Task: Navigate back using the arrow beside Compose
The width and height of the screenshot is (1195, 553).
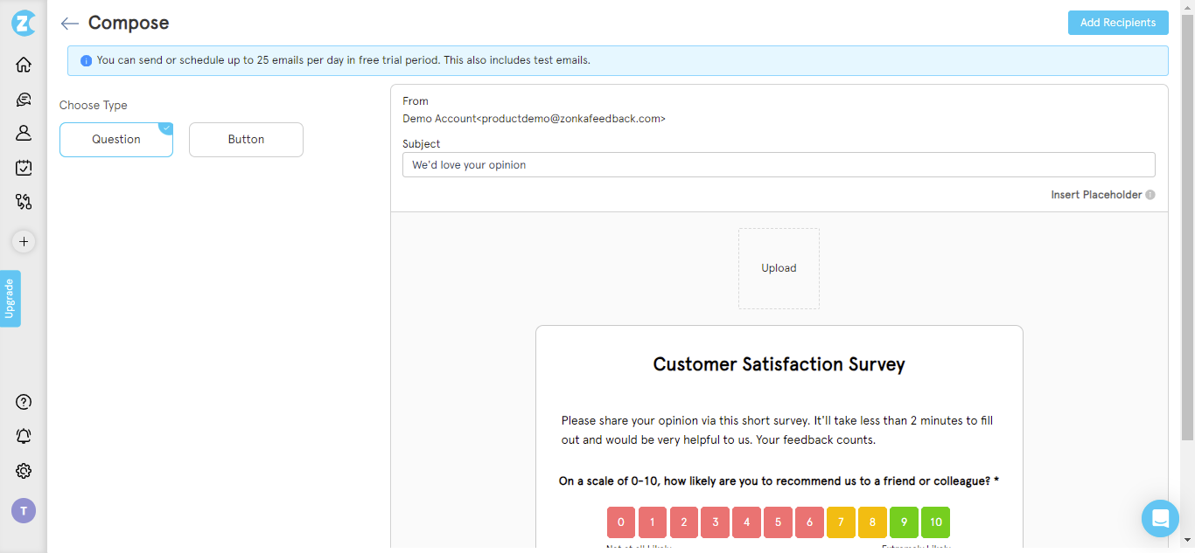Action: pyautogui.click(x=68, y=24)
